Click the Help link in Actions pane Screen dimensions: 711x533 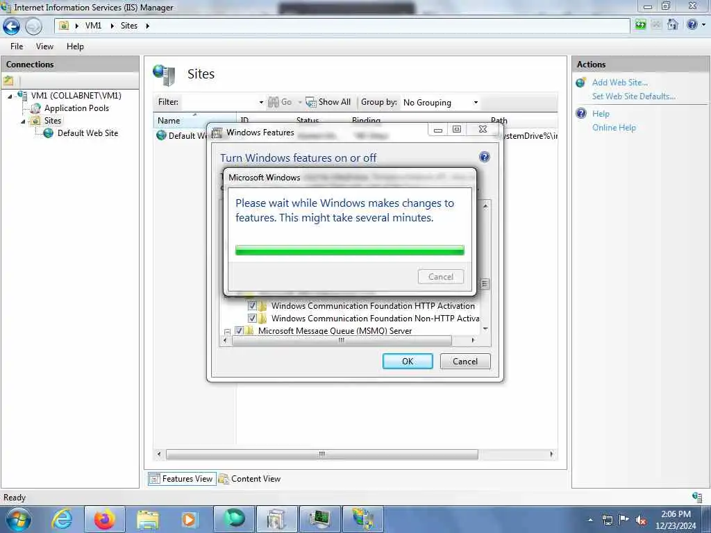click(601, 114)
